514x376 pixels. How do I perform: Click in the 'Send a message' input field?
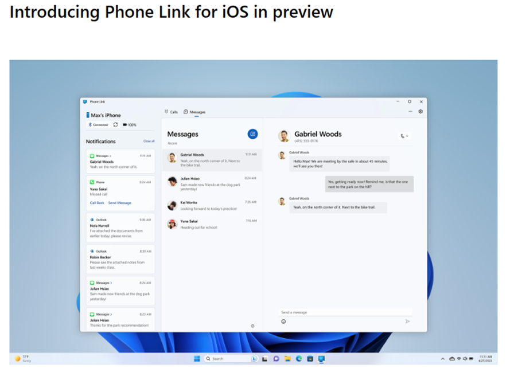345,312
